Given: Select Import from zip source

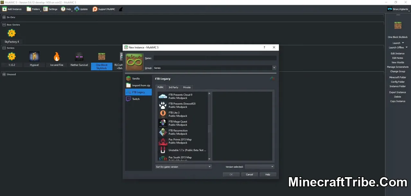Looking at the screenshot, I should (x=138, y=85).
